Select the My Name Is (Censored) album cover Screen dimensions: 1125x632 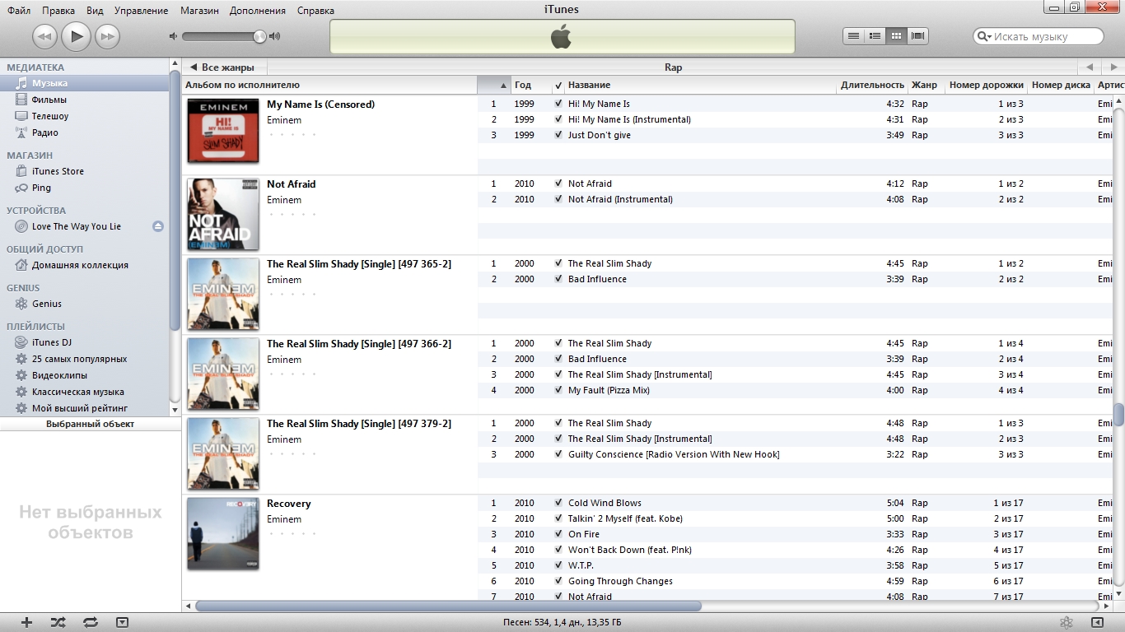pyautogui.click(x=222, y=130)
